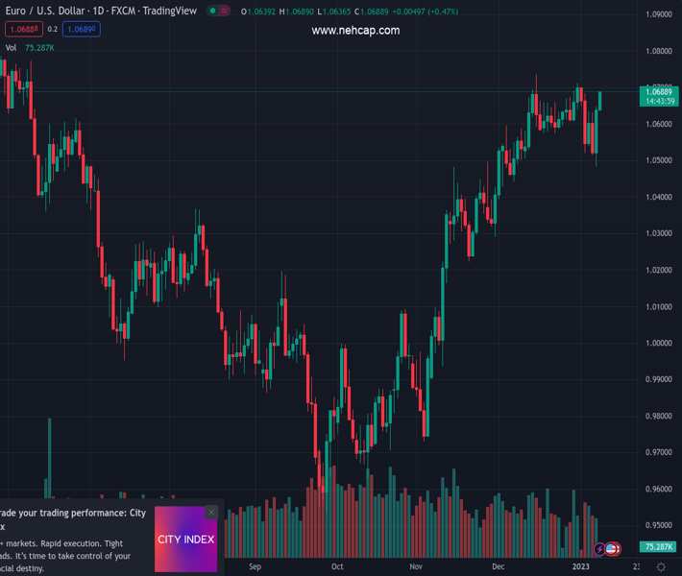Viewport: 682px width, 576px height.
Task: Open the City Index ad image
Action: coord(185,540)
